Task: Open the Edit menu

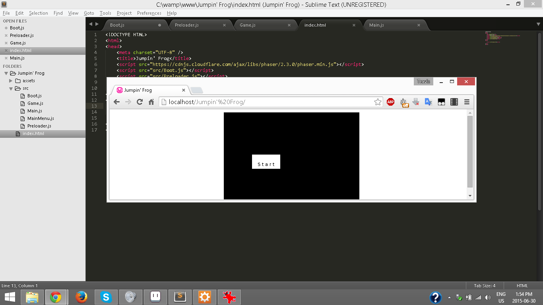Action: (19, 13)
